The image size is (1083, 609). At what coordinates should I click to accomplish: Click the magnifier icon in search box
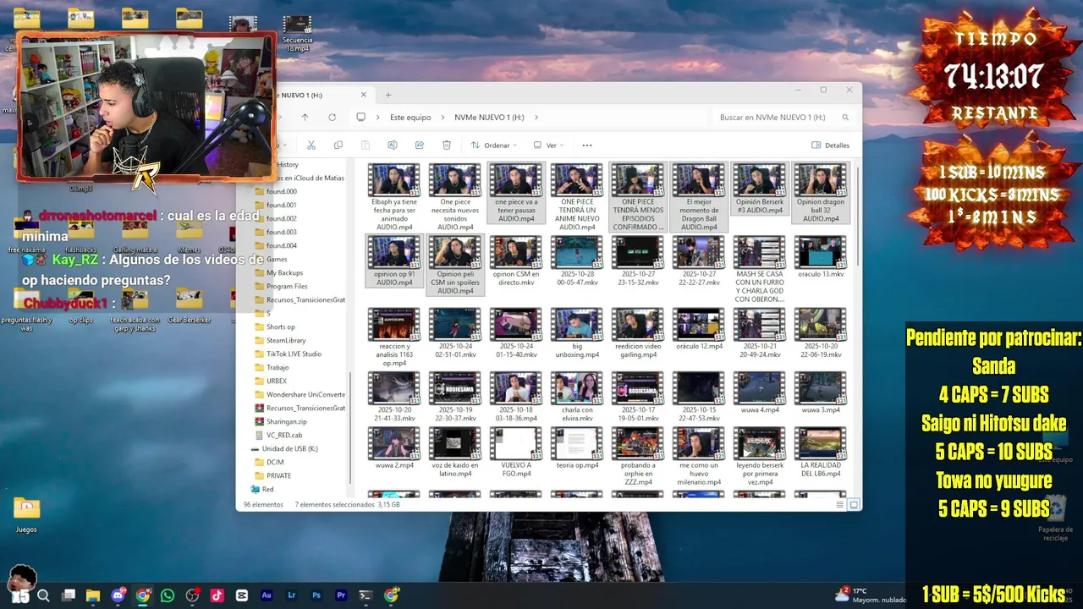pyautogui.click(x=845, y=118)
